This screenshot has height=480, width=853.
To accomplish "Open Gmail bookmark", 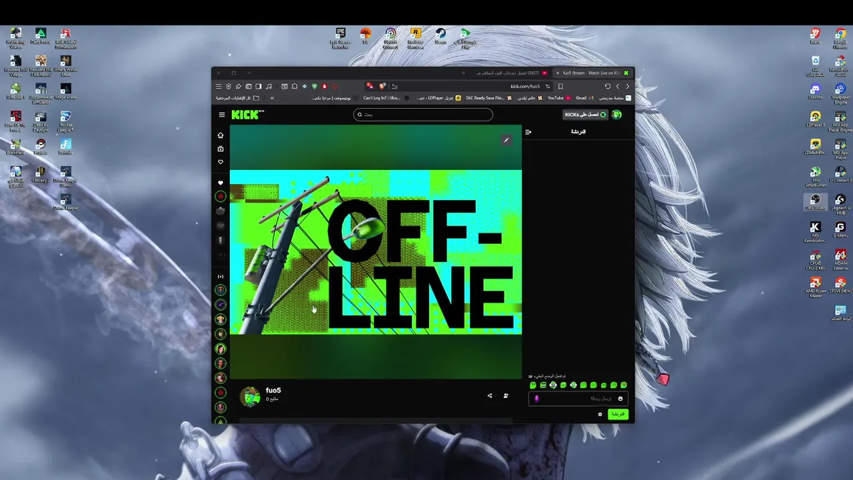I will tap(584, 98).
